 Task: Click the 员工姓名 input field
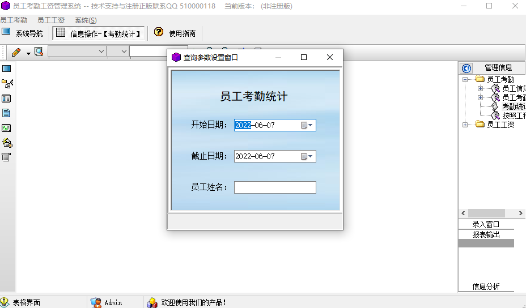point(275,187)
